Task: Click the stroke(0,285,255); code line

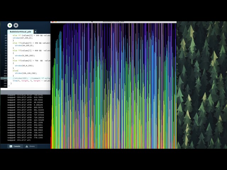Action: tap(25, 56)
